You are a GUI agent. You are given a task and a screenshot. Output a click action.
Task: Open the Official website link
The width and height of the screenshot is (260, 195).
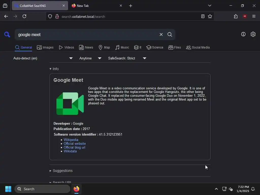tap(75, 144)
